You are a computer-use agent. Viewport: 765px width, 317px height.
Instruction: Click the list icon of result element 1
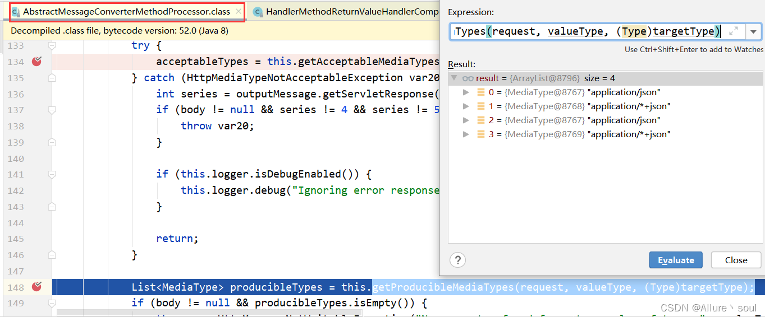tap(481, 106)
